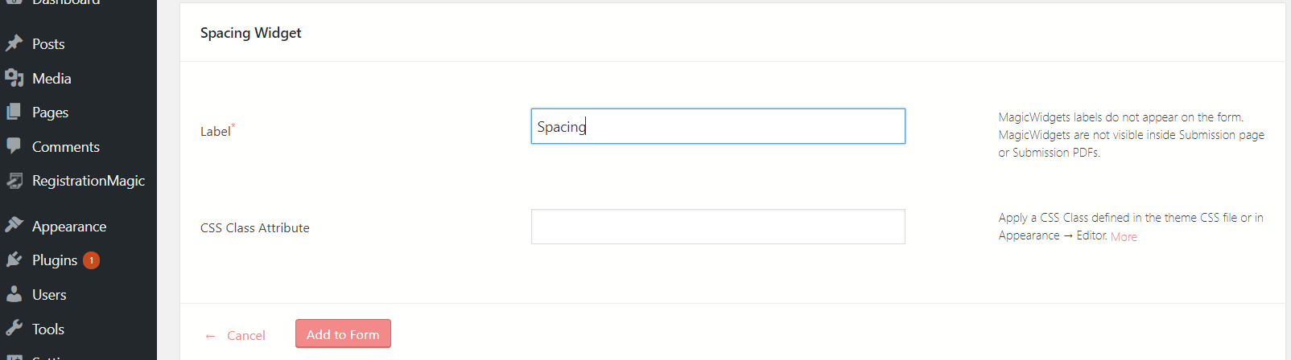
Task: Click the Media icon in sidebar
Action: pos(14,78)
